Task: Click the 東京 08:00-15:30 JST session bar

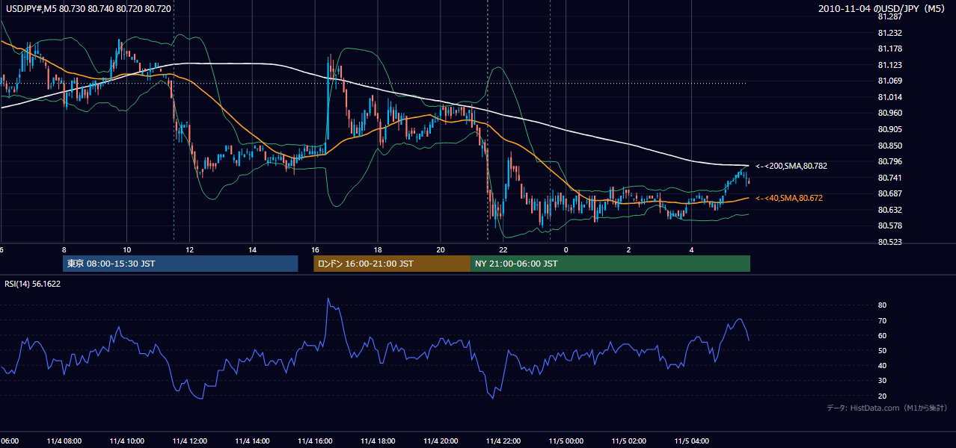Action: pos(180,264)
